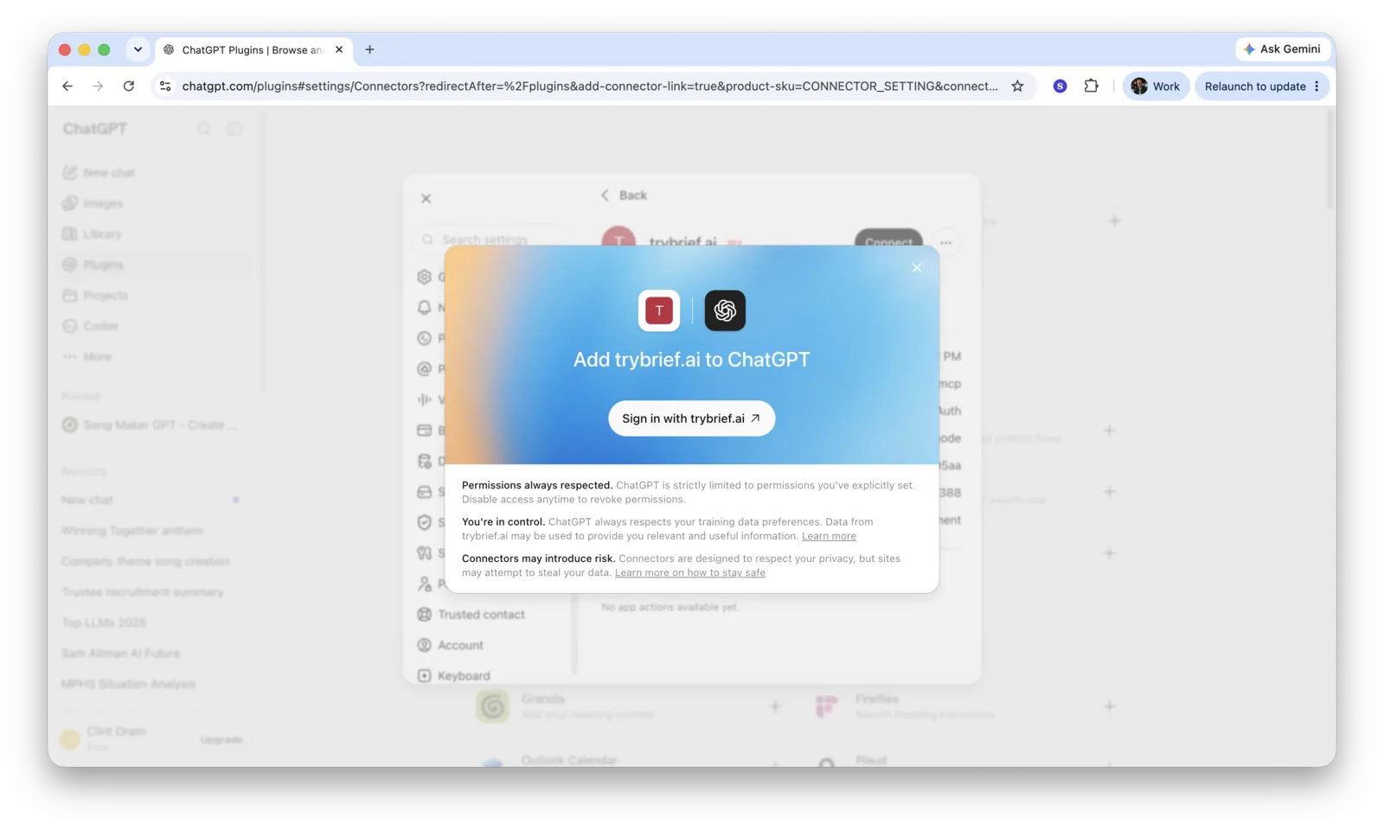
Task: Open the Extensions puzzle icon
Action: click(x=1092, y=86)
